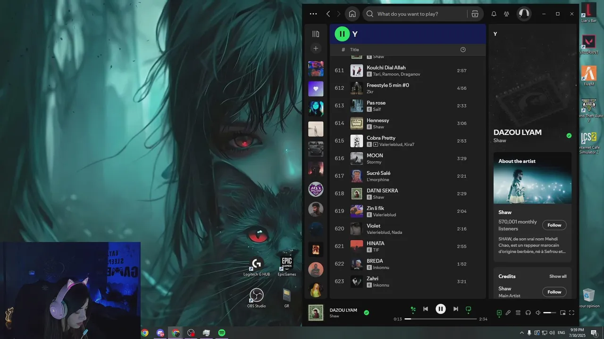Adjust the Spotify volume slider
The width and height of the screenshot is (604, 339).
(x=550, y=313)
